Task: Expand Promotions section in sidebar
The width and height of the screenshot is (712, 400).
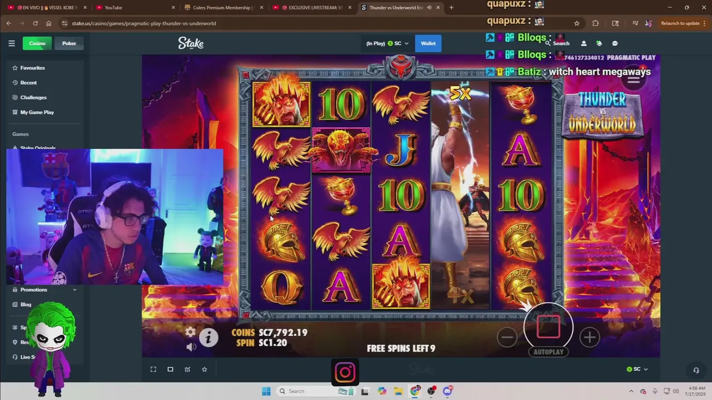Action: coord(45,289)
